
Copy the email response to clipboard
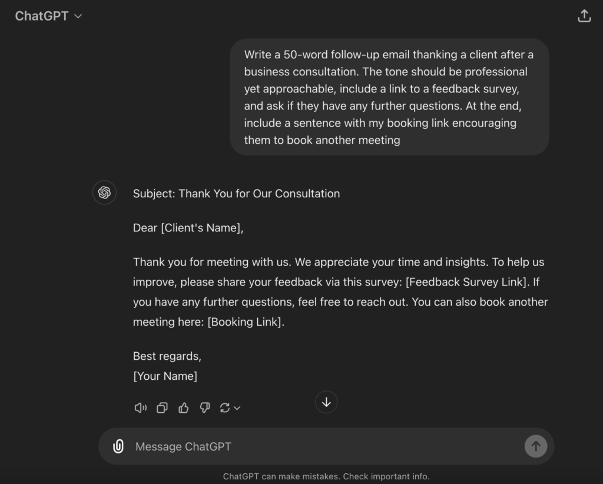click(x=162, y=407)
